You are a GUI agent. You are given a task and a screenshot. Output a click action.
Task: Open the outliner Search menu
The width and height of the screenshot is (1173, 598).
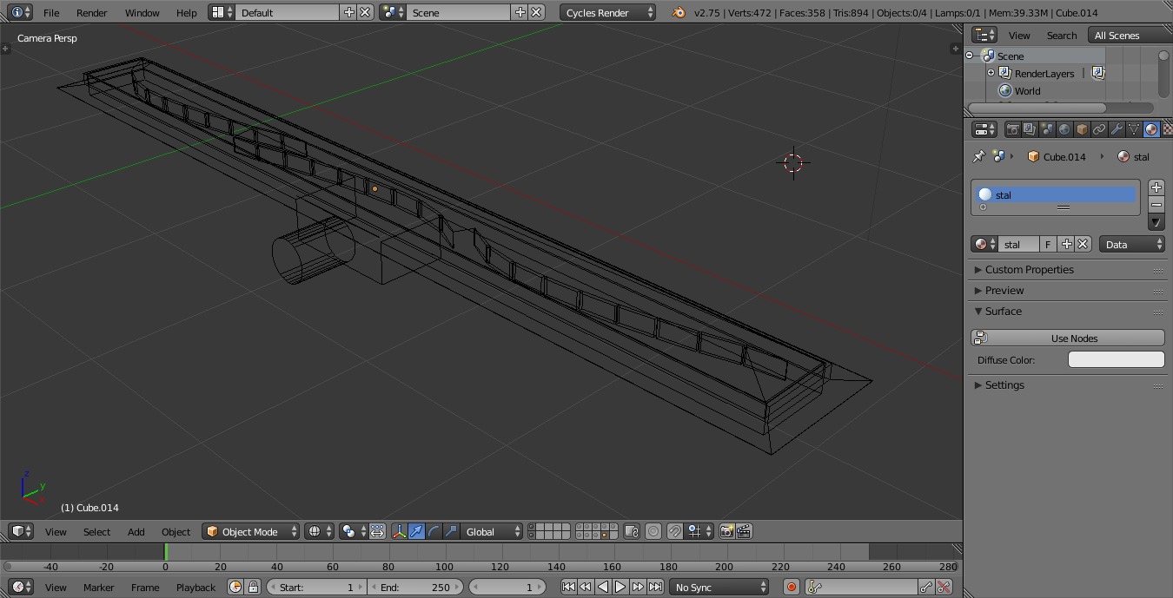point(1062,36)
